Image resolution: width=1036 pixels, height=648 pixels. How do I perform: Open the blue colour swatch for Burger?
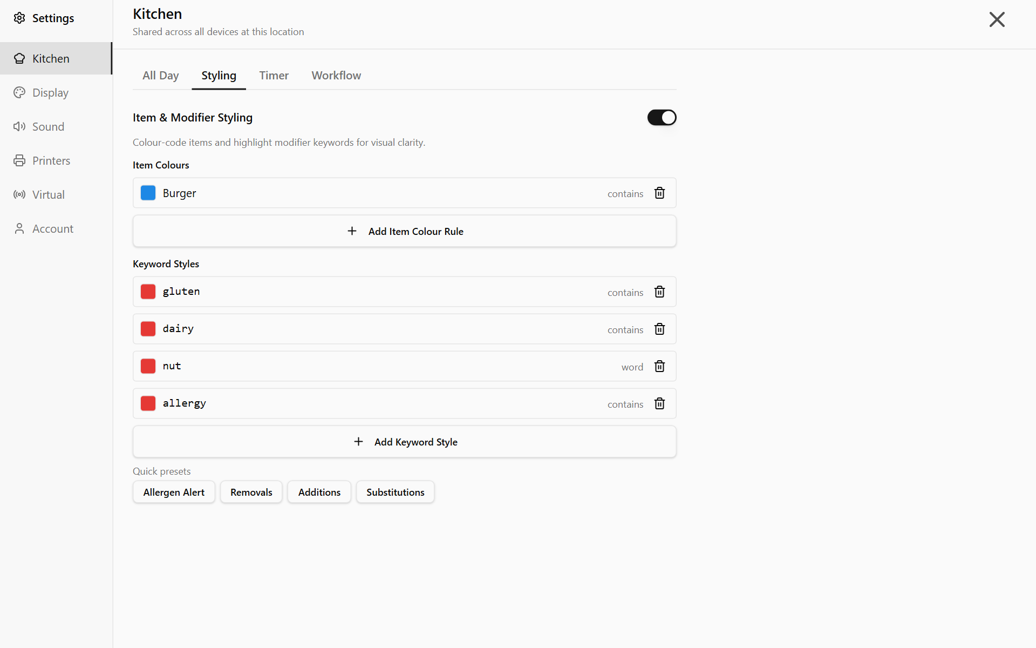coord(148,193)
